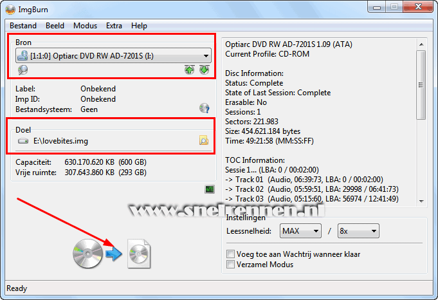Click the Track 01 audio entry
Screen dimensions: 438x300
coord(304,180)
